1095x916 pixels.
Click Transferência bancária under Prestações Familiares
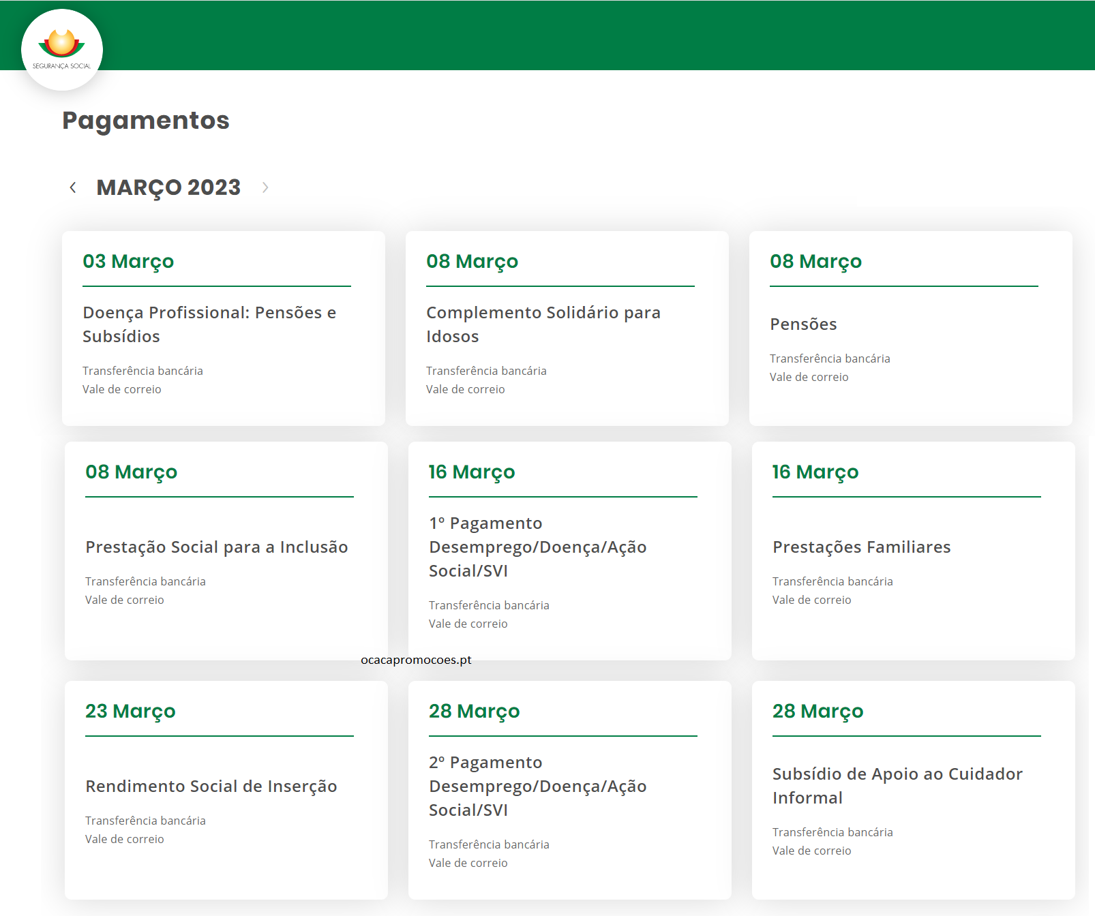832,581
